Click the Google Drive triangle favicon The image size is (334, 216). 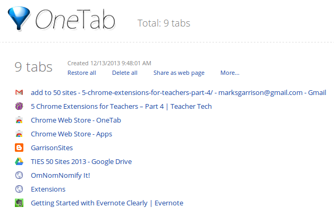(x=19, y=161)
